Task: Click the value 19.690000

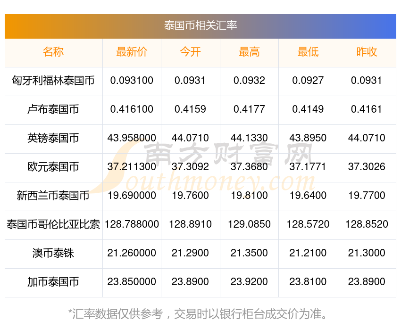Action: point(132,196)
